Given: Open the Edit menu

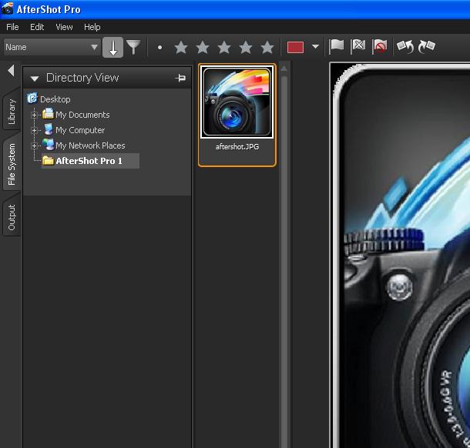Looking at the screenshot, I should coord(37,27).
